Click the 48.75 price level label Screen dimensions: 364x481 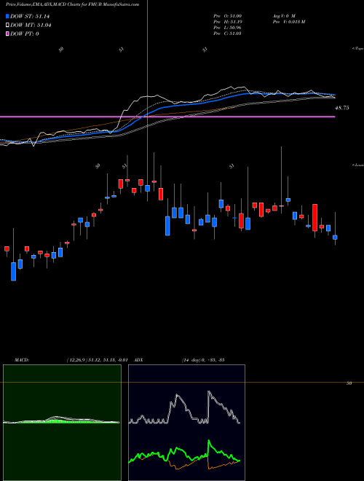(x=342, y=108)
